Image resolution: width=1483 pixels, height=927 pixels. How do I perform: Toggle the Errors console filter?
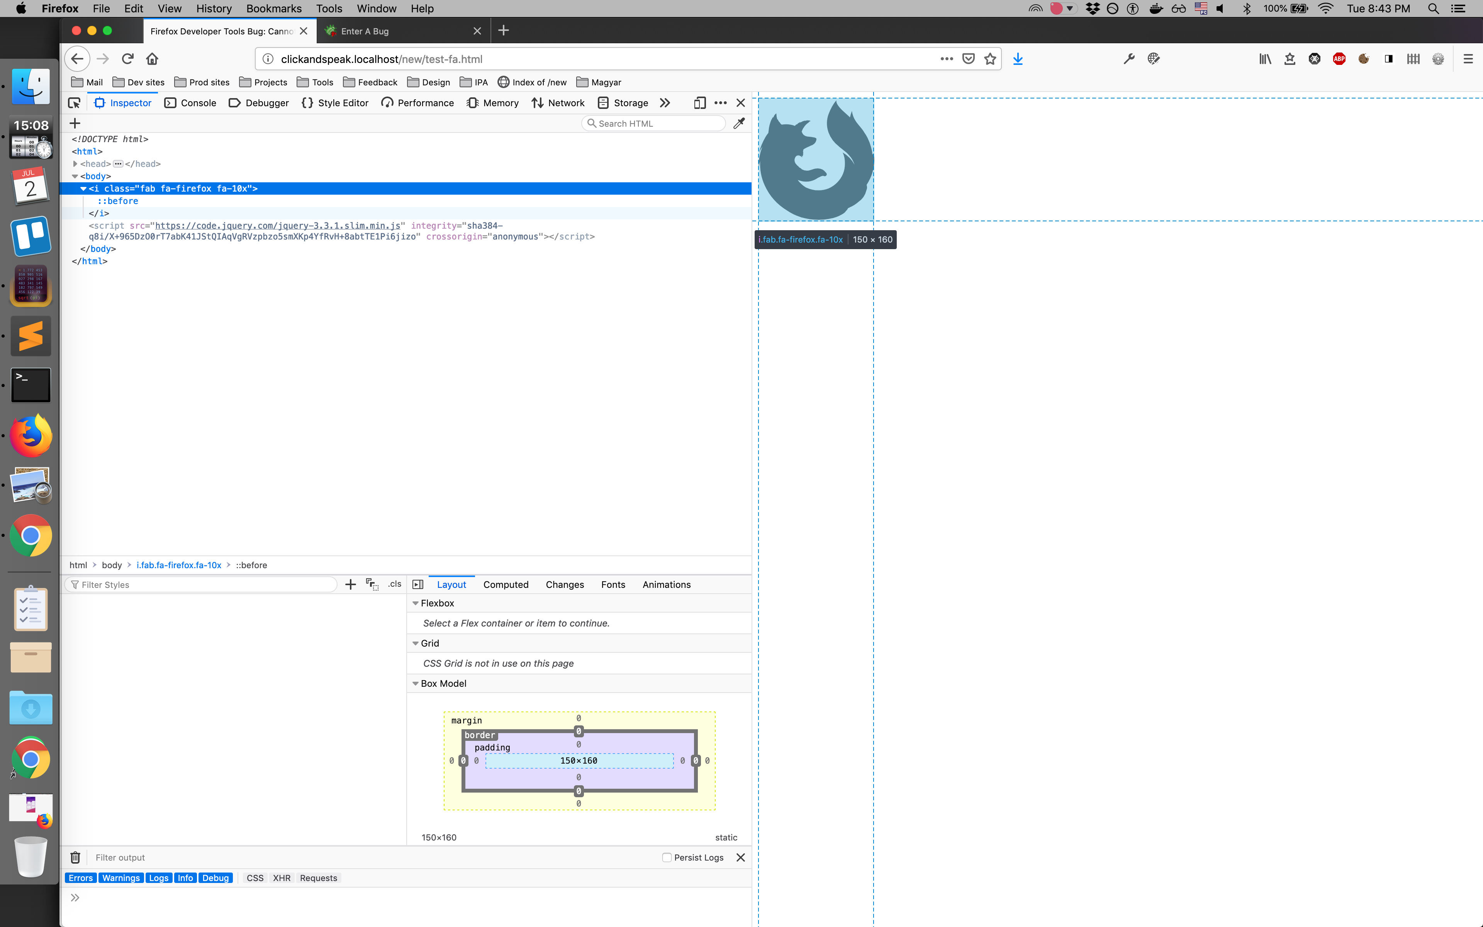pyautogui.click(x=80, y=877)
